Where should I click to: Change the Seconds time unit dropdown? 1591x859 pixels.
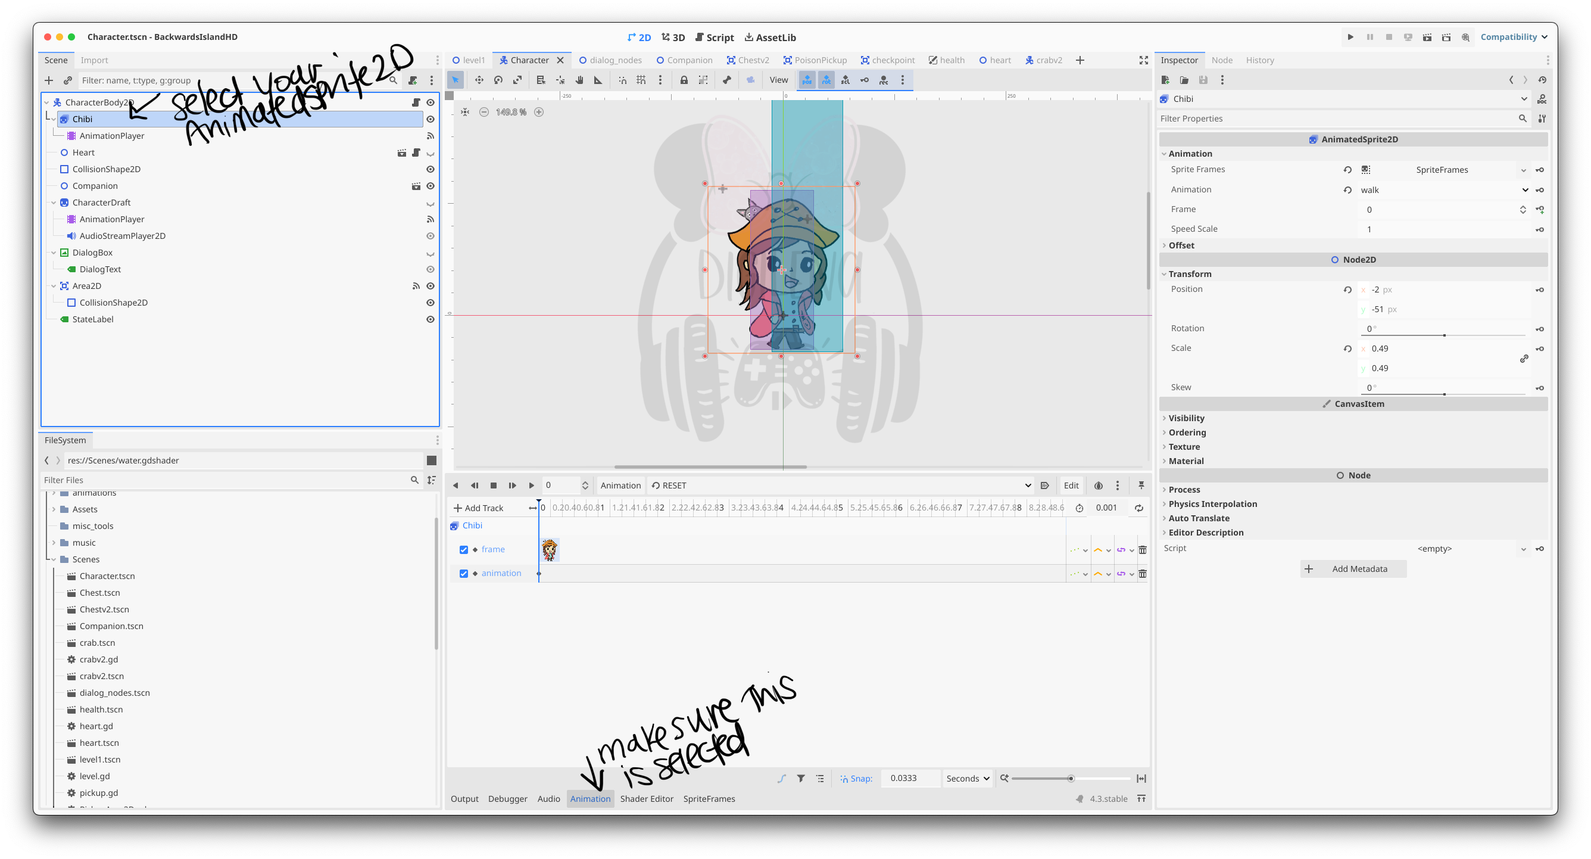tap(967, 779)
